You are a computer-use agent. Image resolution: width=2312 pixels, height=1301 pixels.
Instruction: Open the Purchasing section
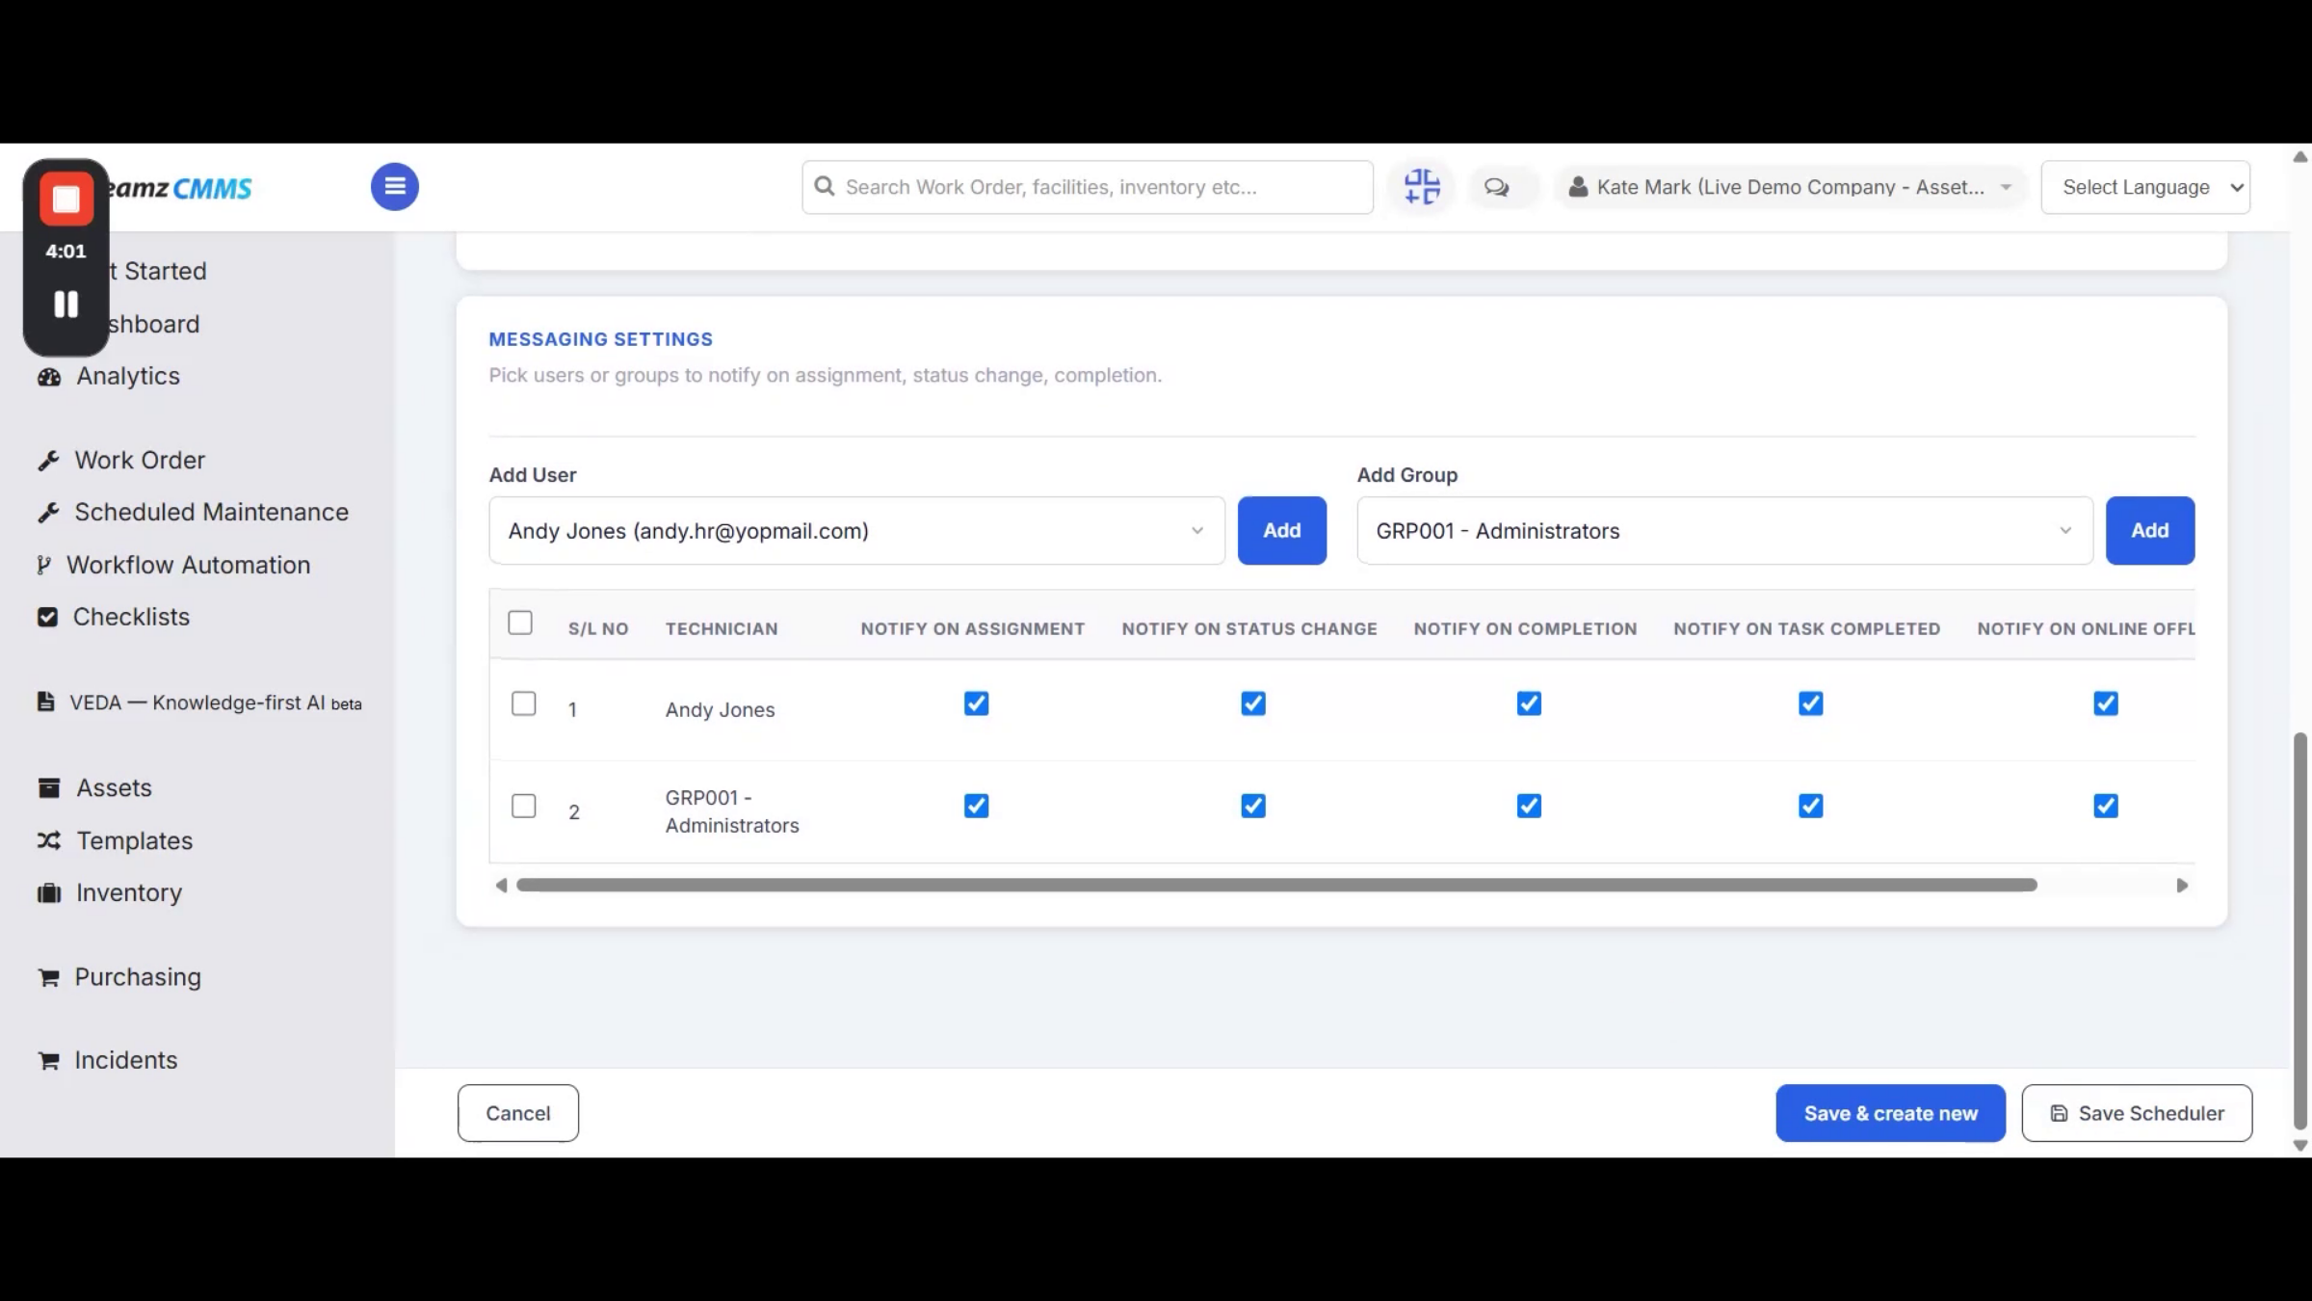tap(138, 978)
